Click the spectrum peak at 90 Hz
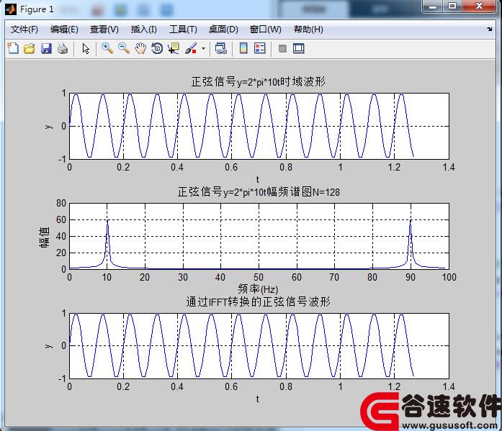The width and height of the screenshot is (502, 431). 411,221
